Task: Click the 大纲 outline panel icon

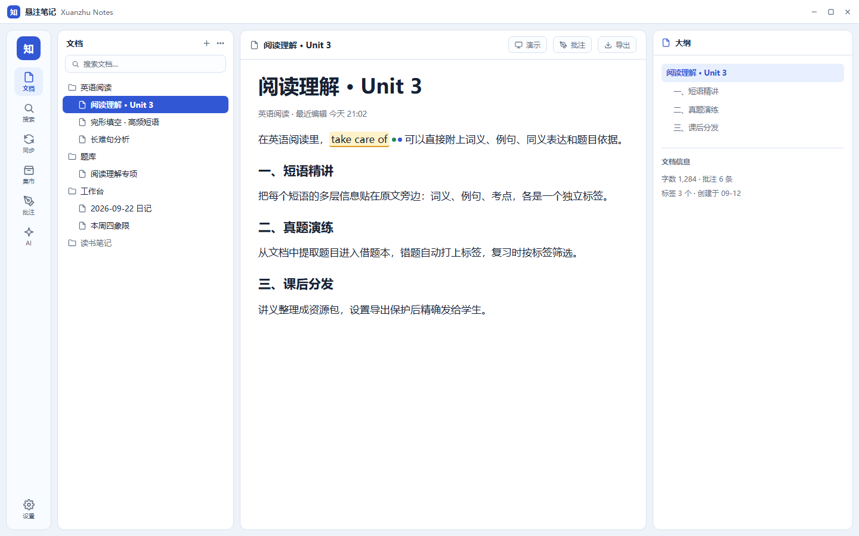Action: pyautogui.click(x=666, y=43)
